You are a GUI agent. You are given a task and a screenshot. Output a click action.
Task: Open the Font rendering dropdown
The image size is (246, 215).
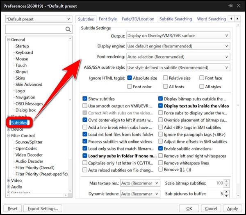coord(178,57)
